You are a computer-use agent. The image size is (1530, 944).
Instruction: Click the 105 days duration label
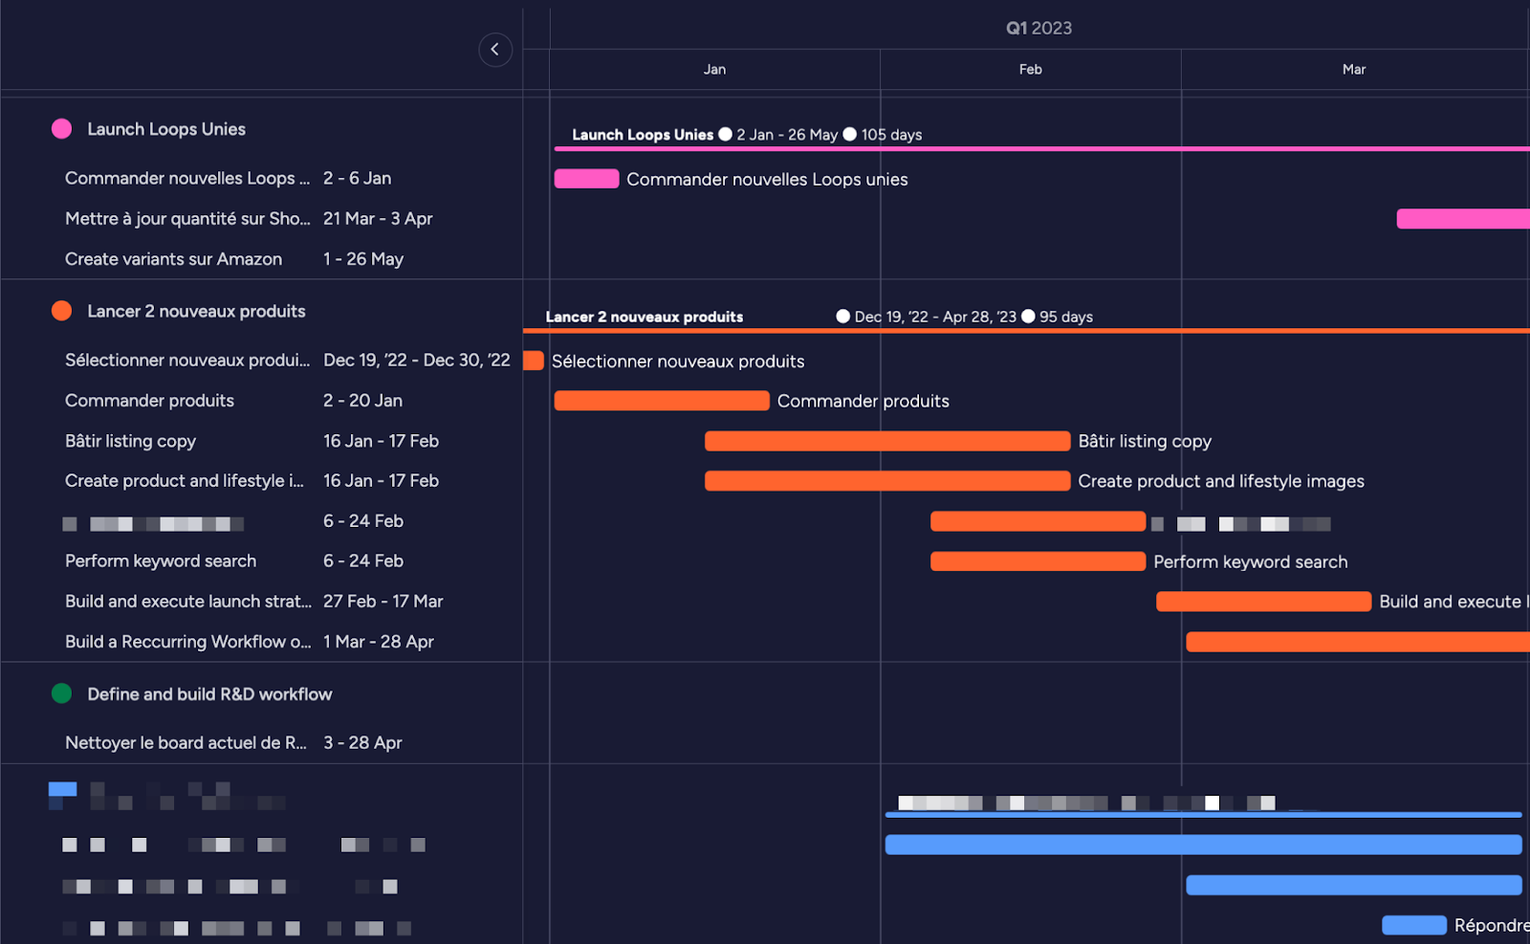[891, 135]
